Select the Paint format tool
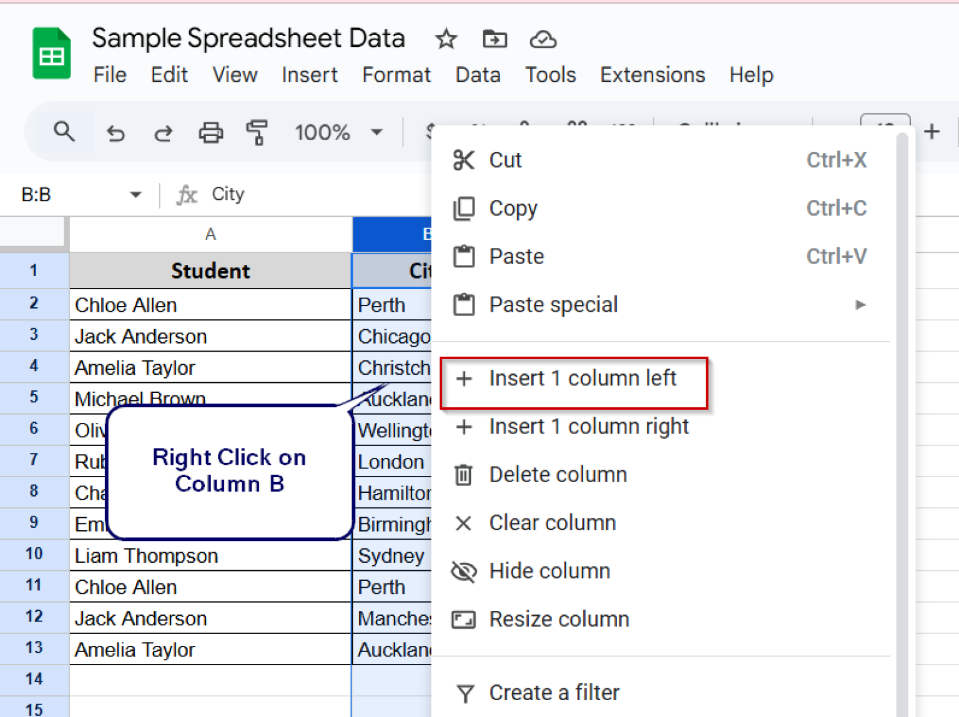959x717 pixels. pyautogui.click(x=257, y=132)
